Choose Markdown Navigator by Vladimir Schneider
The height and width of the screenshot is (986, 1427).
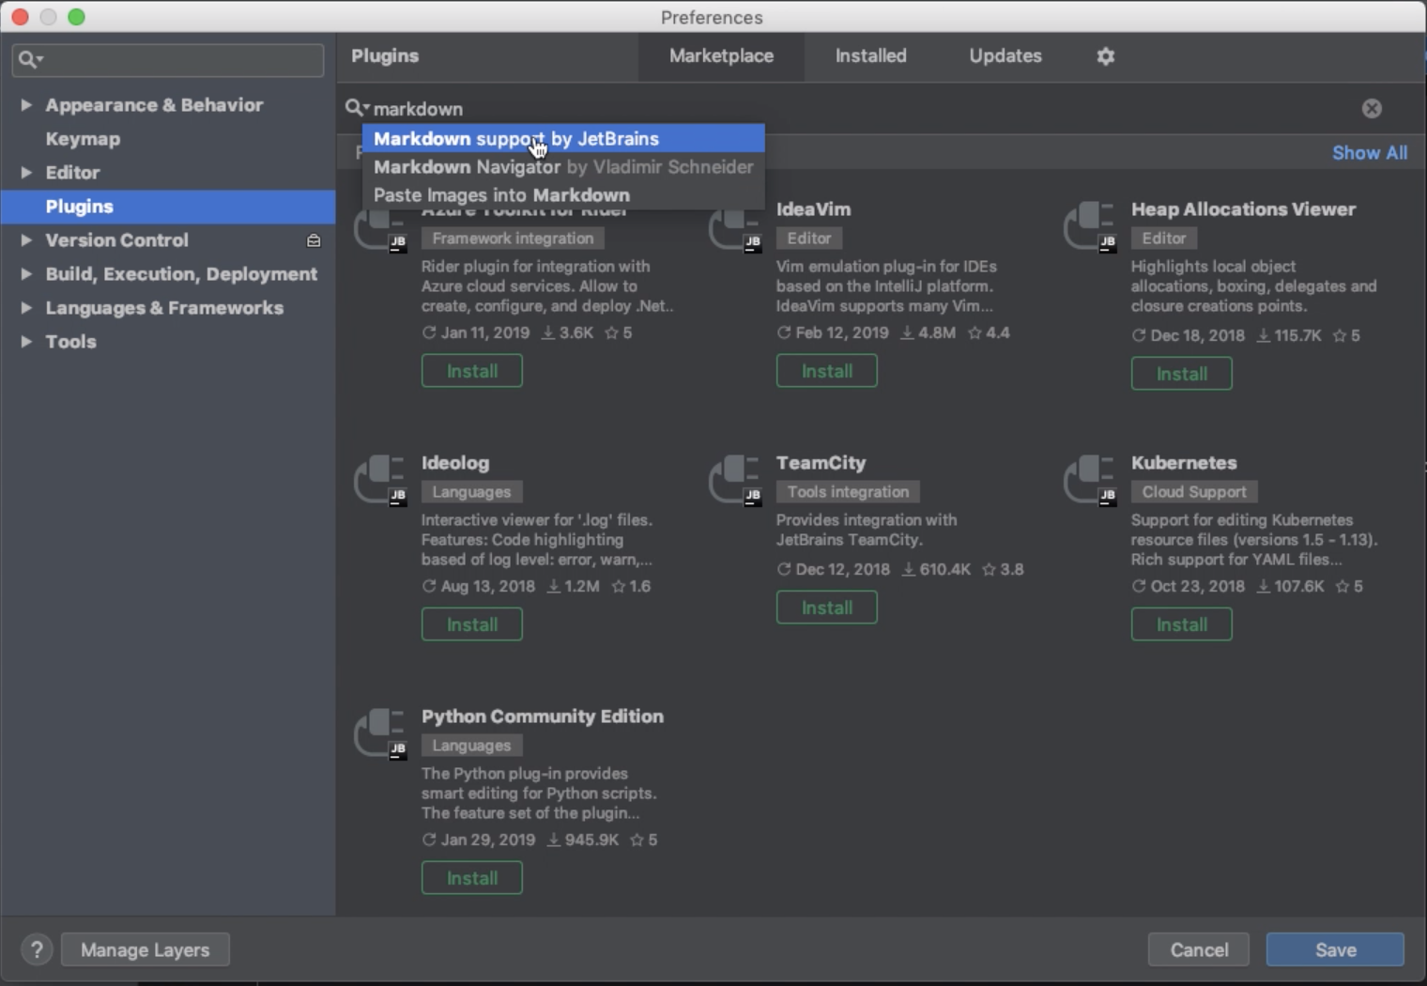(x=563, y=167)
